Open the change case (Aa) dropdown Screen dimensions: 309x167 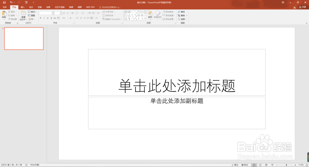point(64,18)
